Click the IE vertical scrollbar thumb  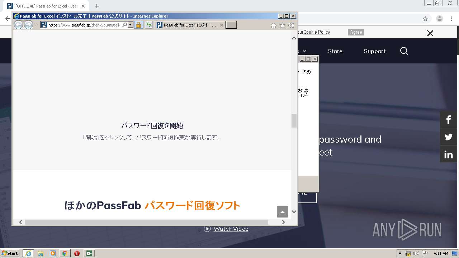tap(294, 121)
